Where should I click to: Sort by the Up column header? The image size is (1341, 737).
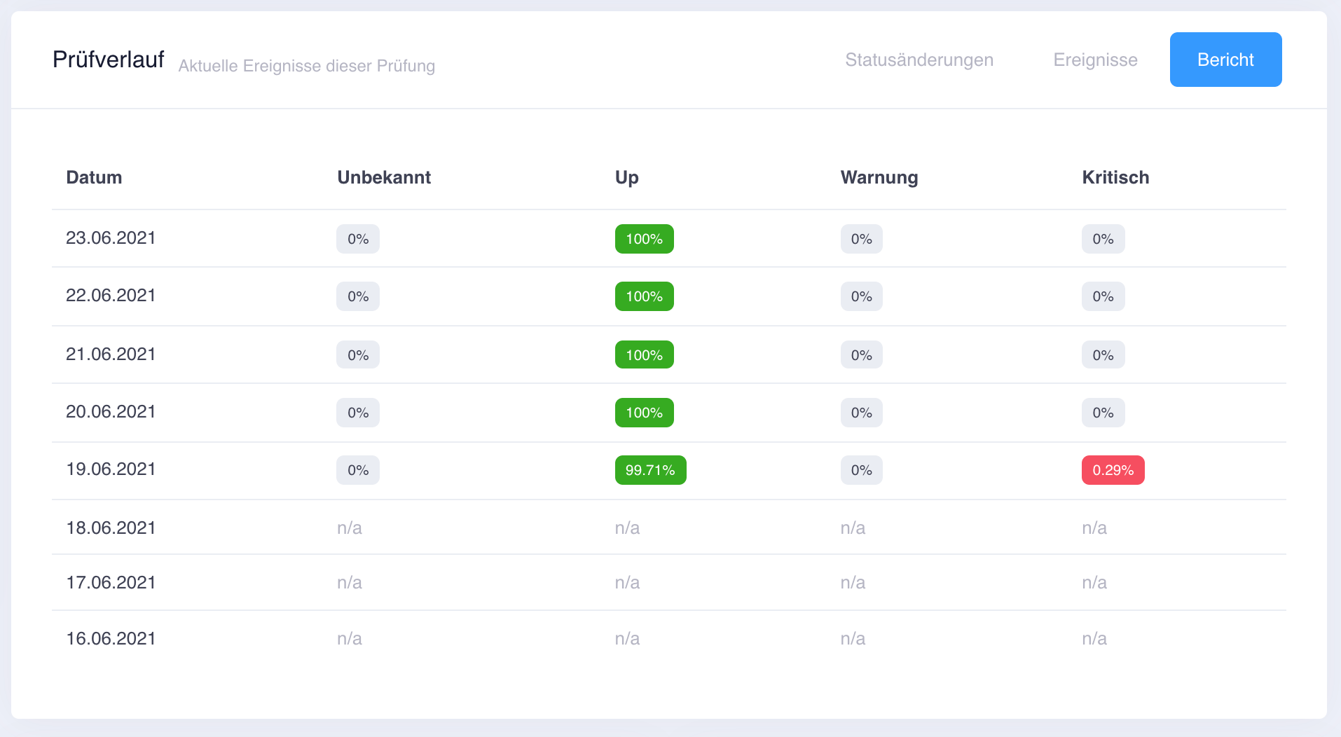tap(626, 177)
